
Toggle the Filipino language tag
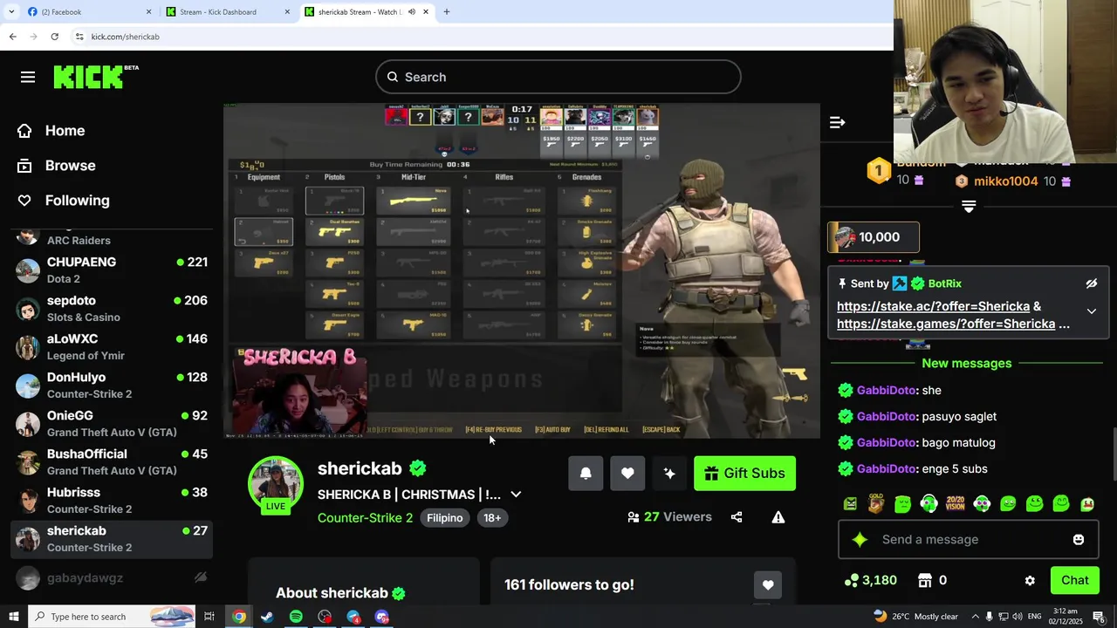coord(444,518)
